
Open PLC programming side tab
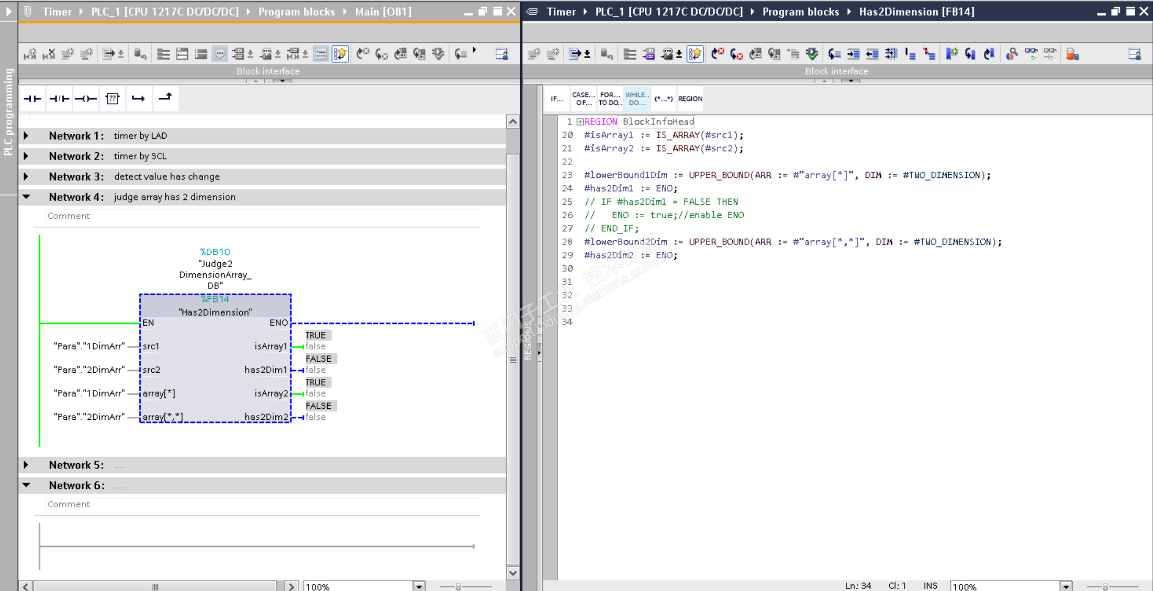click(x=8, y=111)
